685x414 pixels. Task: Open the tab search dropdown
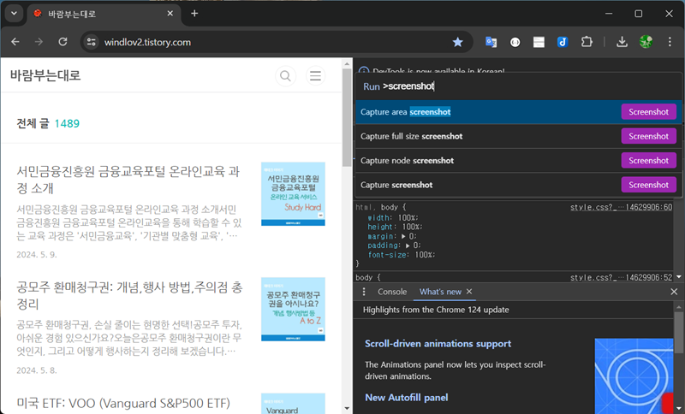(14, 14)
